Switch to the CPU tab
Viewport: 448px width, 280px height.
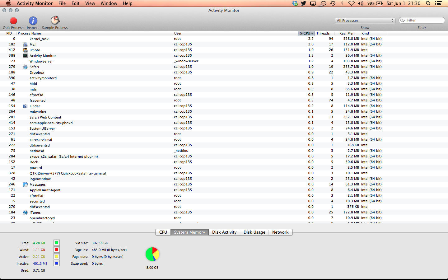point(163,232)
